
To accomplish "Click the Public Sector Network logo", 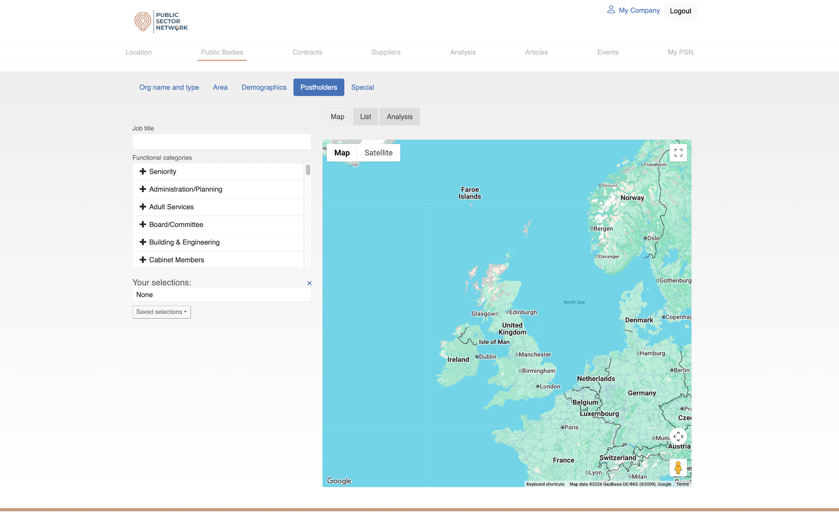I will (x=161, y=21).
